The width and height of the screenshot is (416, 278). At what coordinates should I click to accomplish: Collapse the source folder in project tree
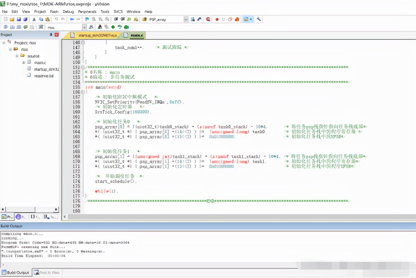click(17, 56)
